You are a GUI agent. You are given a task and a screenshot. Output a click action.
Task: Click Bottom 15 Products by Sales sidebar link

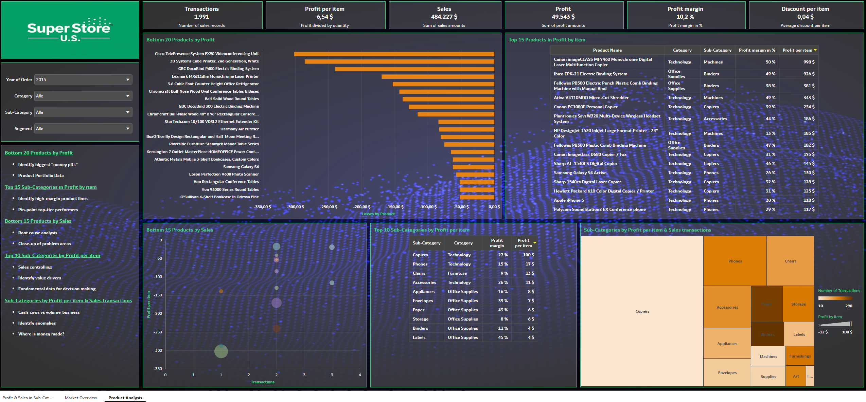coord(38,221)
